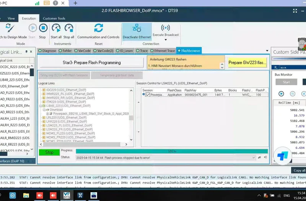Collapse the LIB48_223 tree node
306x201 pixels.
point(41,106)
